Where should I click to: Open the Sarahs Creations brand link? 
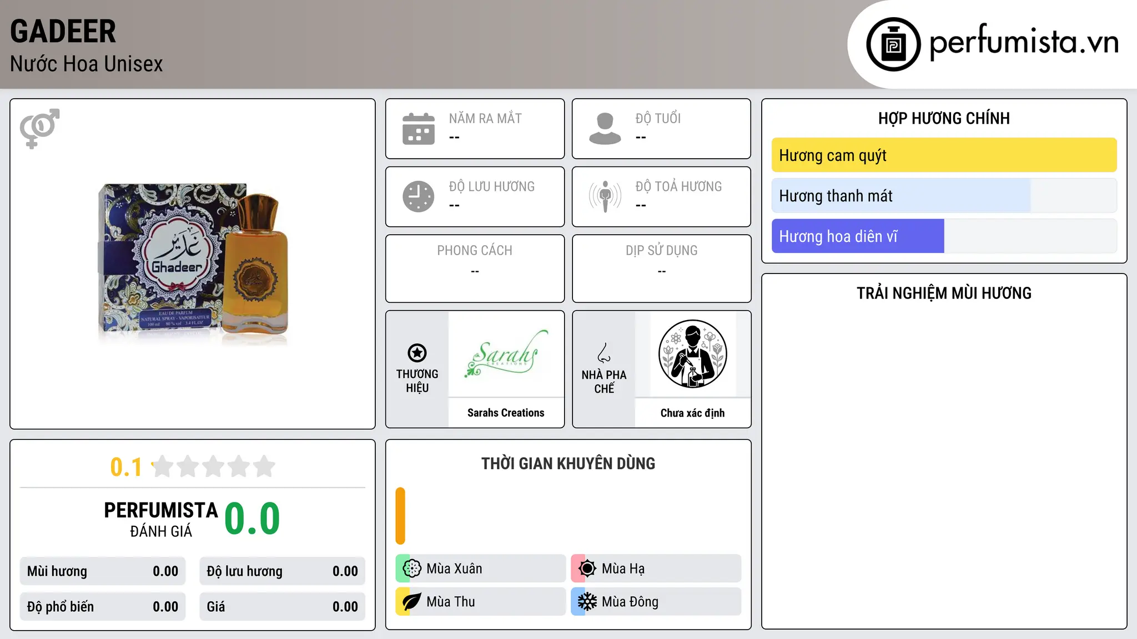(506, 413)
